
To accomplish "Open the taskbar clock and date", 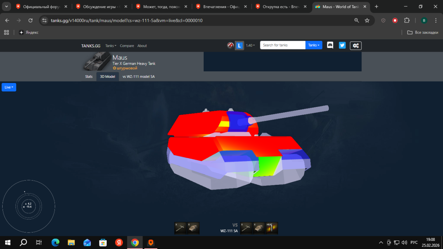I will 430,242.
